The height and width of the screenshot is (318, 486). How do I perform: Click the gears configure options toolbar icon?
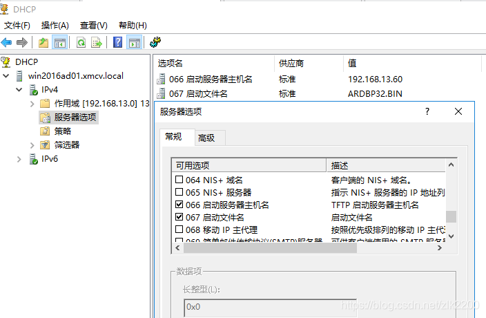[x=155, y=42]
